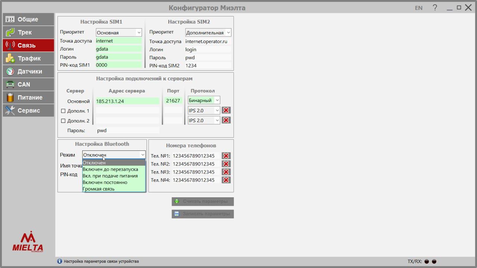Clear phone number Тел. №1 with red X
The height and width of the screenshot is (268, 477).
pos(226,156)
